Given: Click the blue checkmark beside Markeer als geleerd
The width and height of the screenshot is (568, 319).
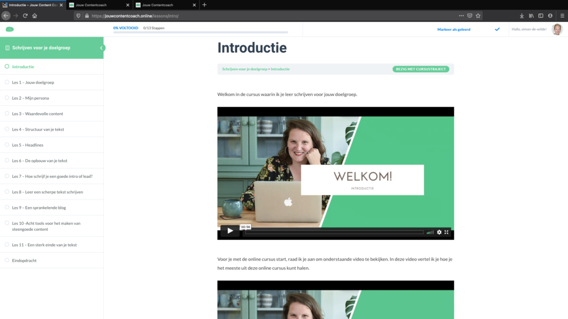Looking at the screenshot, I should coord(497,29).
